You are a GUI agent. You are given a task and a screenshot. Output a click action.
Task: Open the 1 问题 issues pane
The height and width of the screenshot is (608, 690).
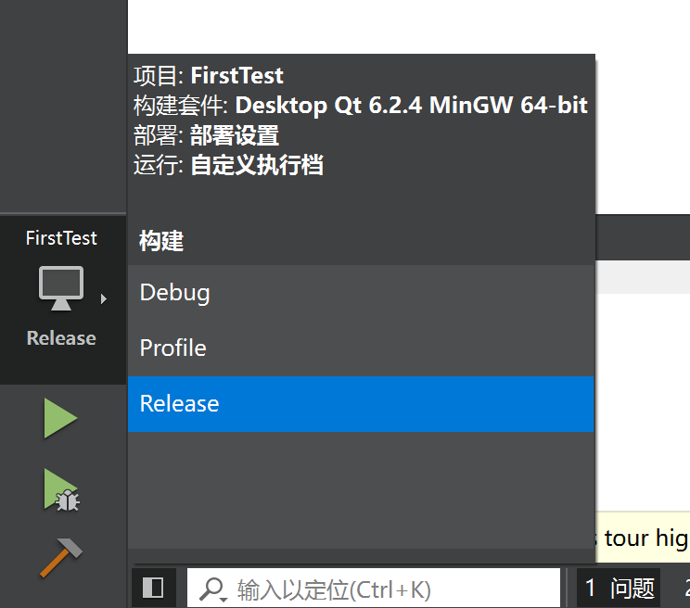click(x=620, y=588)
